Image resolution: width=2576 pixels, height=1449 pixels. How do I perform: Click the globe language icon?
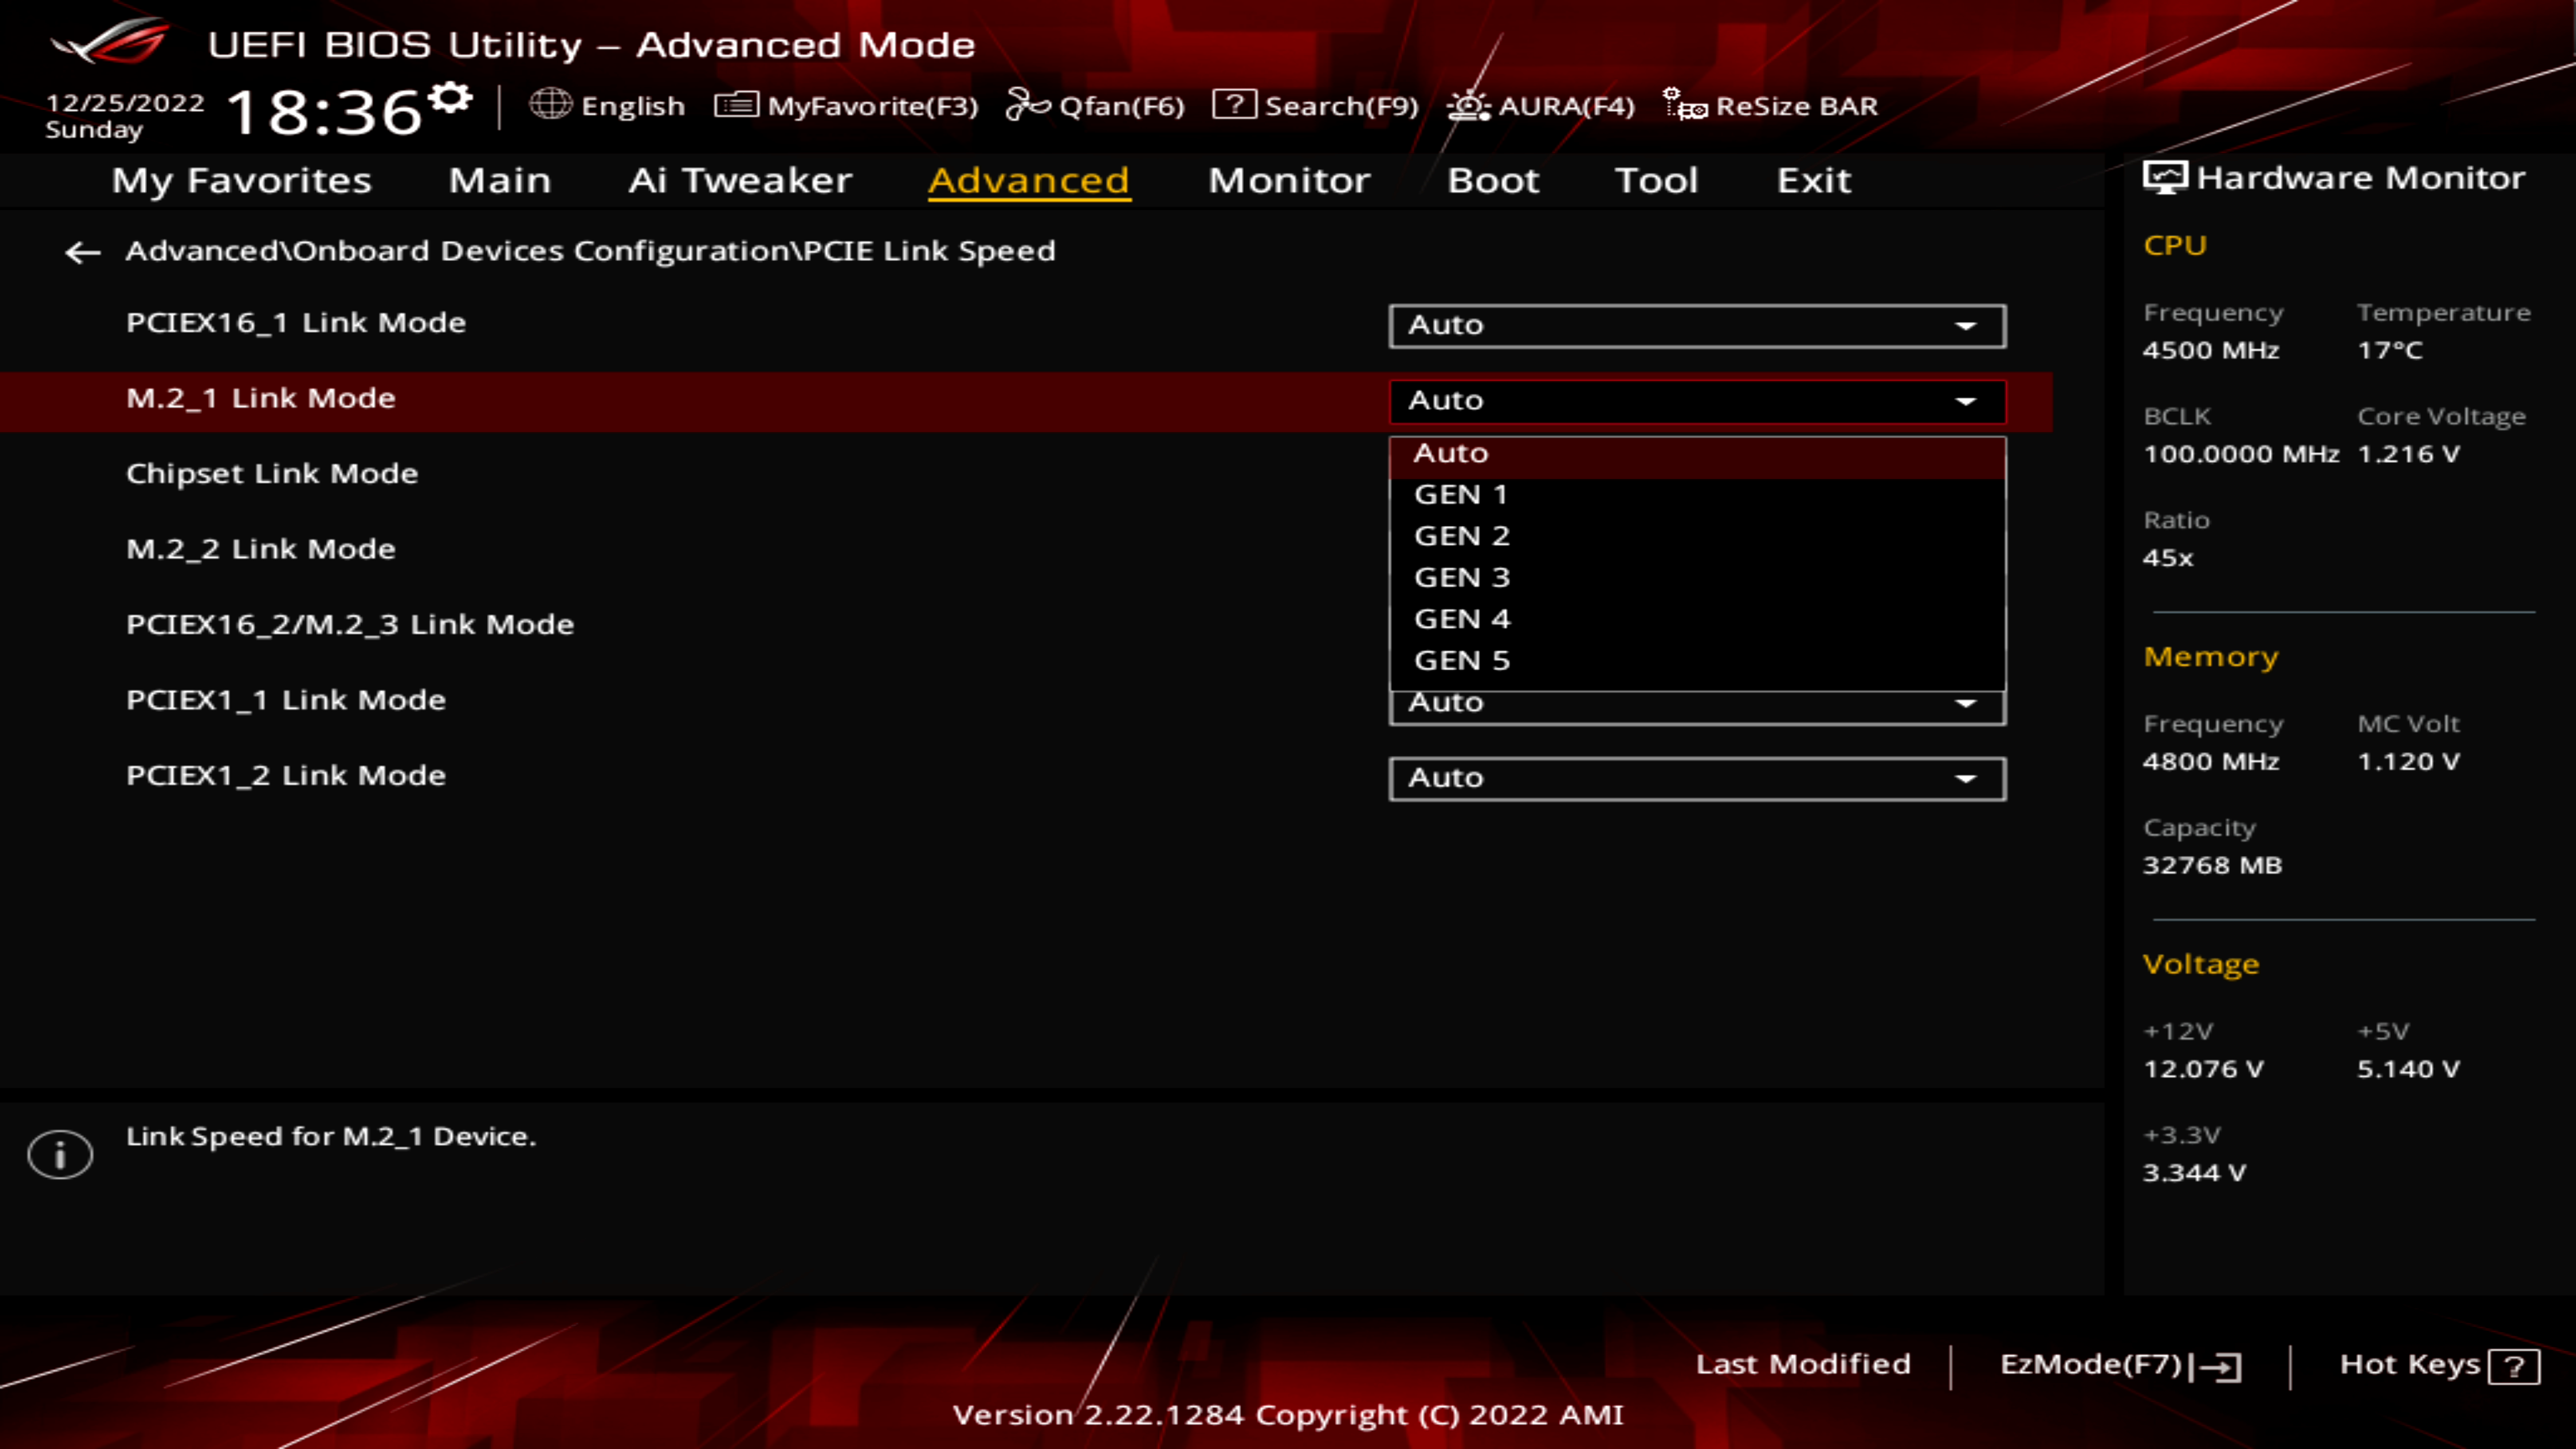point(550,104)
